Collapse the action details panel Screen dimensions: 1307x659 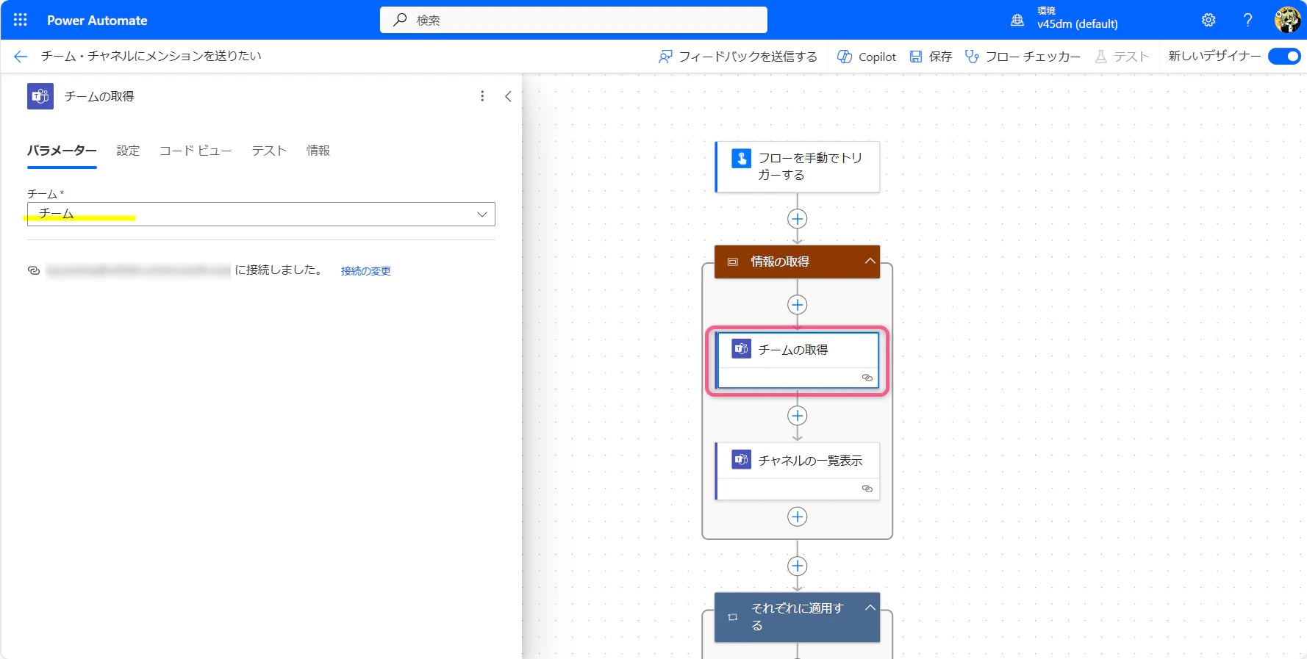coord(508,96)
